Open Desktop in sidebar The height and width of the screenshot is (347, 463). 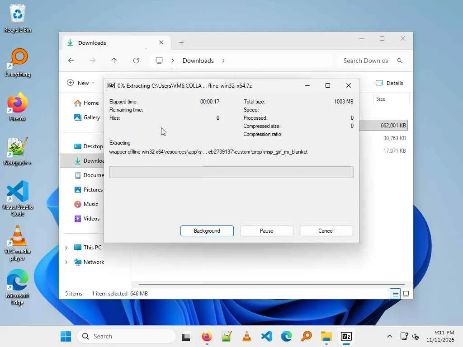pos(88,146)
